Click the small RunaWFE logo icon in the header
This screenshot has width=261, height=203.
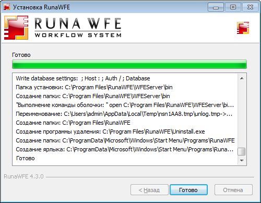point(243,28)
